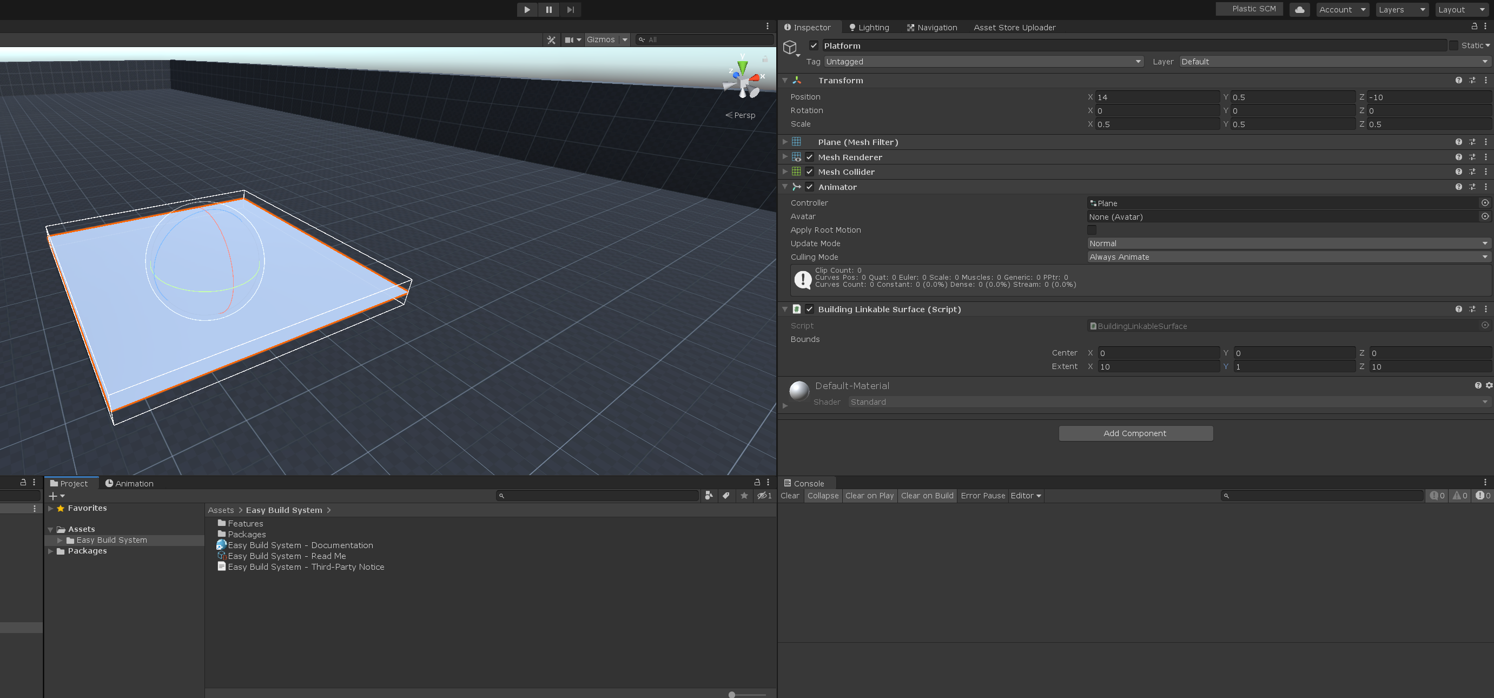Toggle the Apply Root Motion checkbox
This screenshot has height=698, width=1494.
click(x=1092, y=230)
